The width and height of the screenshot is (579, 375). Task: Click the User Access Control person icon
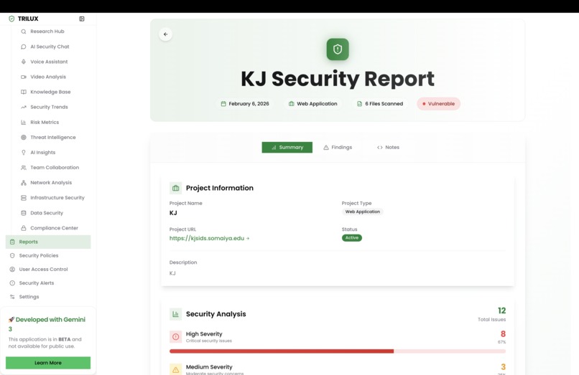point(12,270)
